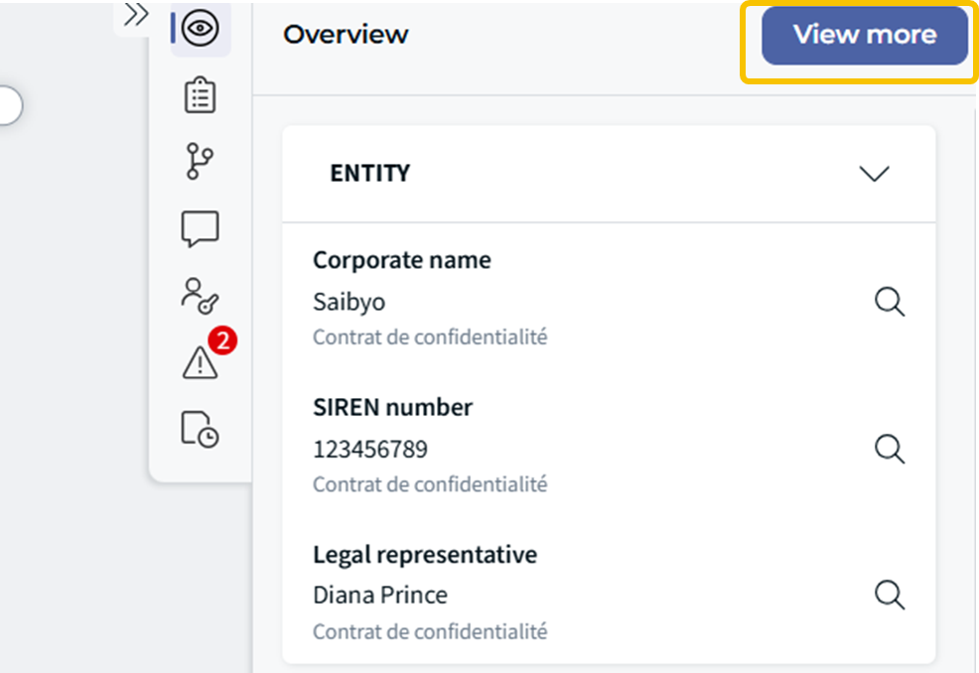Open the workflow branch sidebar icon
Viewport: 979px width, 673px height.
pyautogui.click(x=201, y=162)
